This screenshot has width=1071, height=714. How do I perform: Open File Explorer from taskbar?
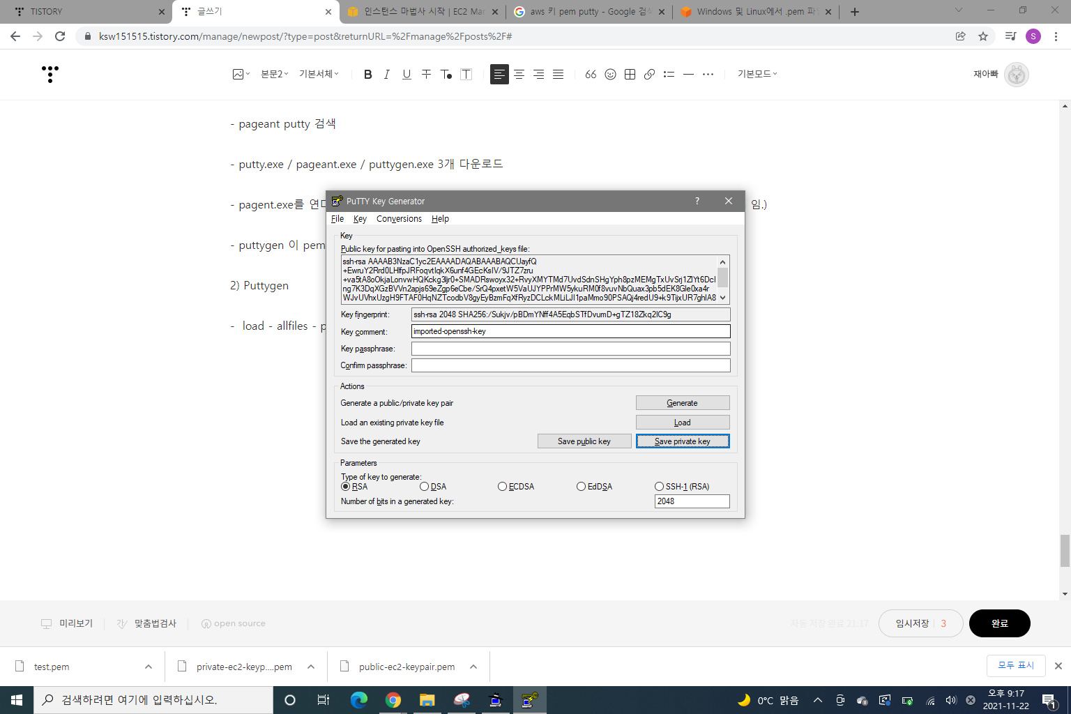tap(427, 700)
